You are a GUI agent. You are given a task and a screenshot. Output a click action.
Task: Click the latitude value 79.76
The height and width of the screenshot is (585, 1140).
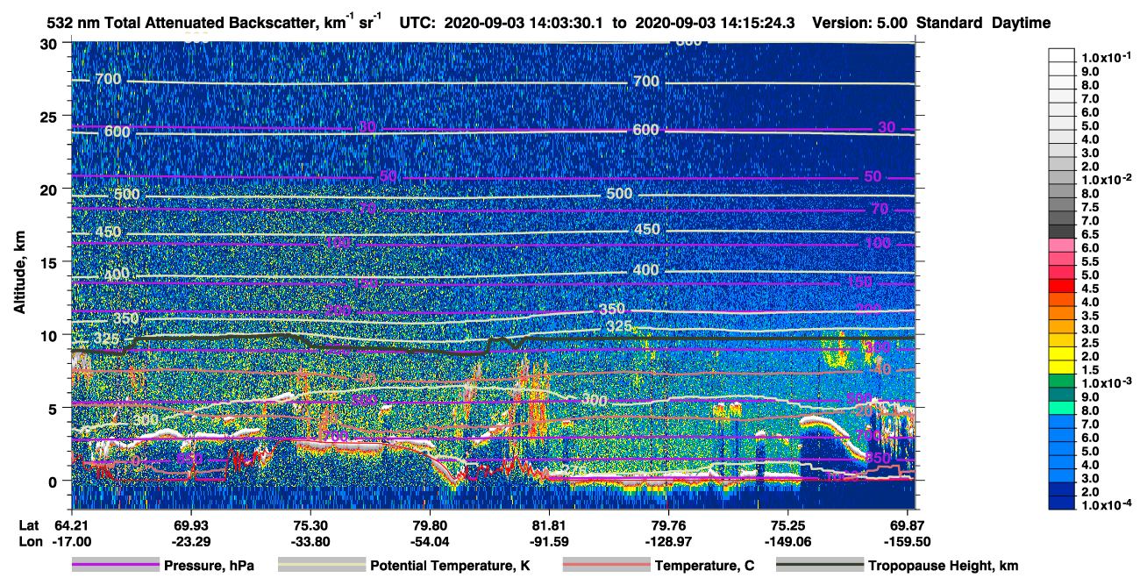point(668,524)
